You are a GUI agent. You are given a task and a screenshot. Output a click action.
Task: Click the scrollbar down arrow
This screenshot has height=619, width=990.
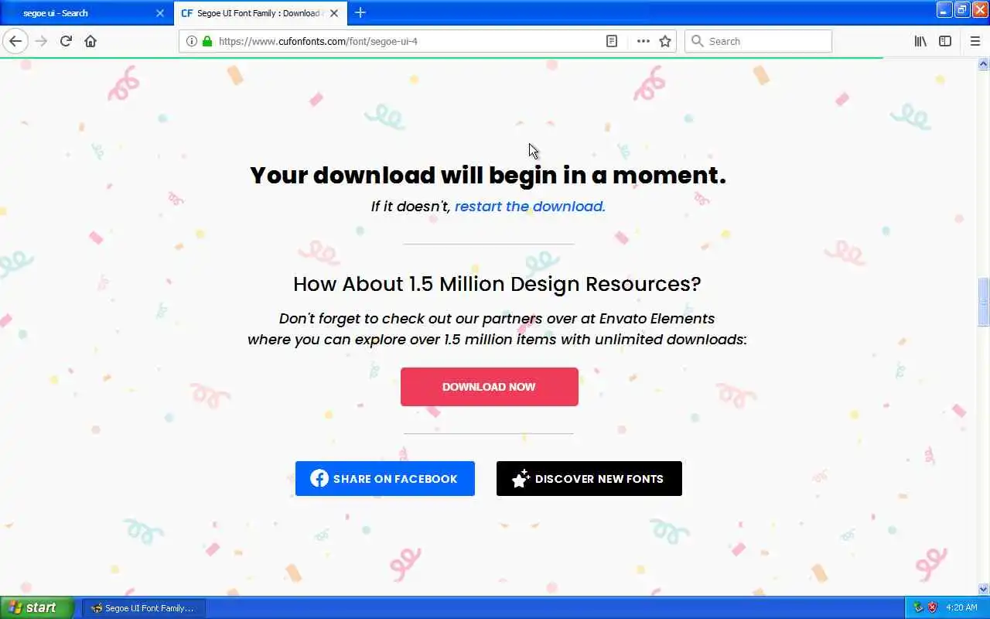[984, 590]
